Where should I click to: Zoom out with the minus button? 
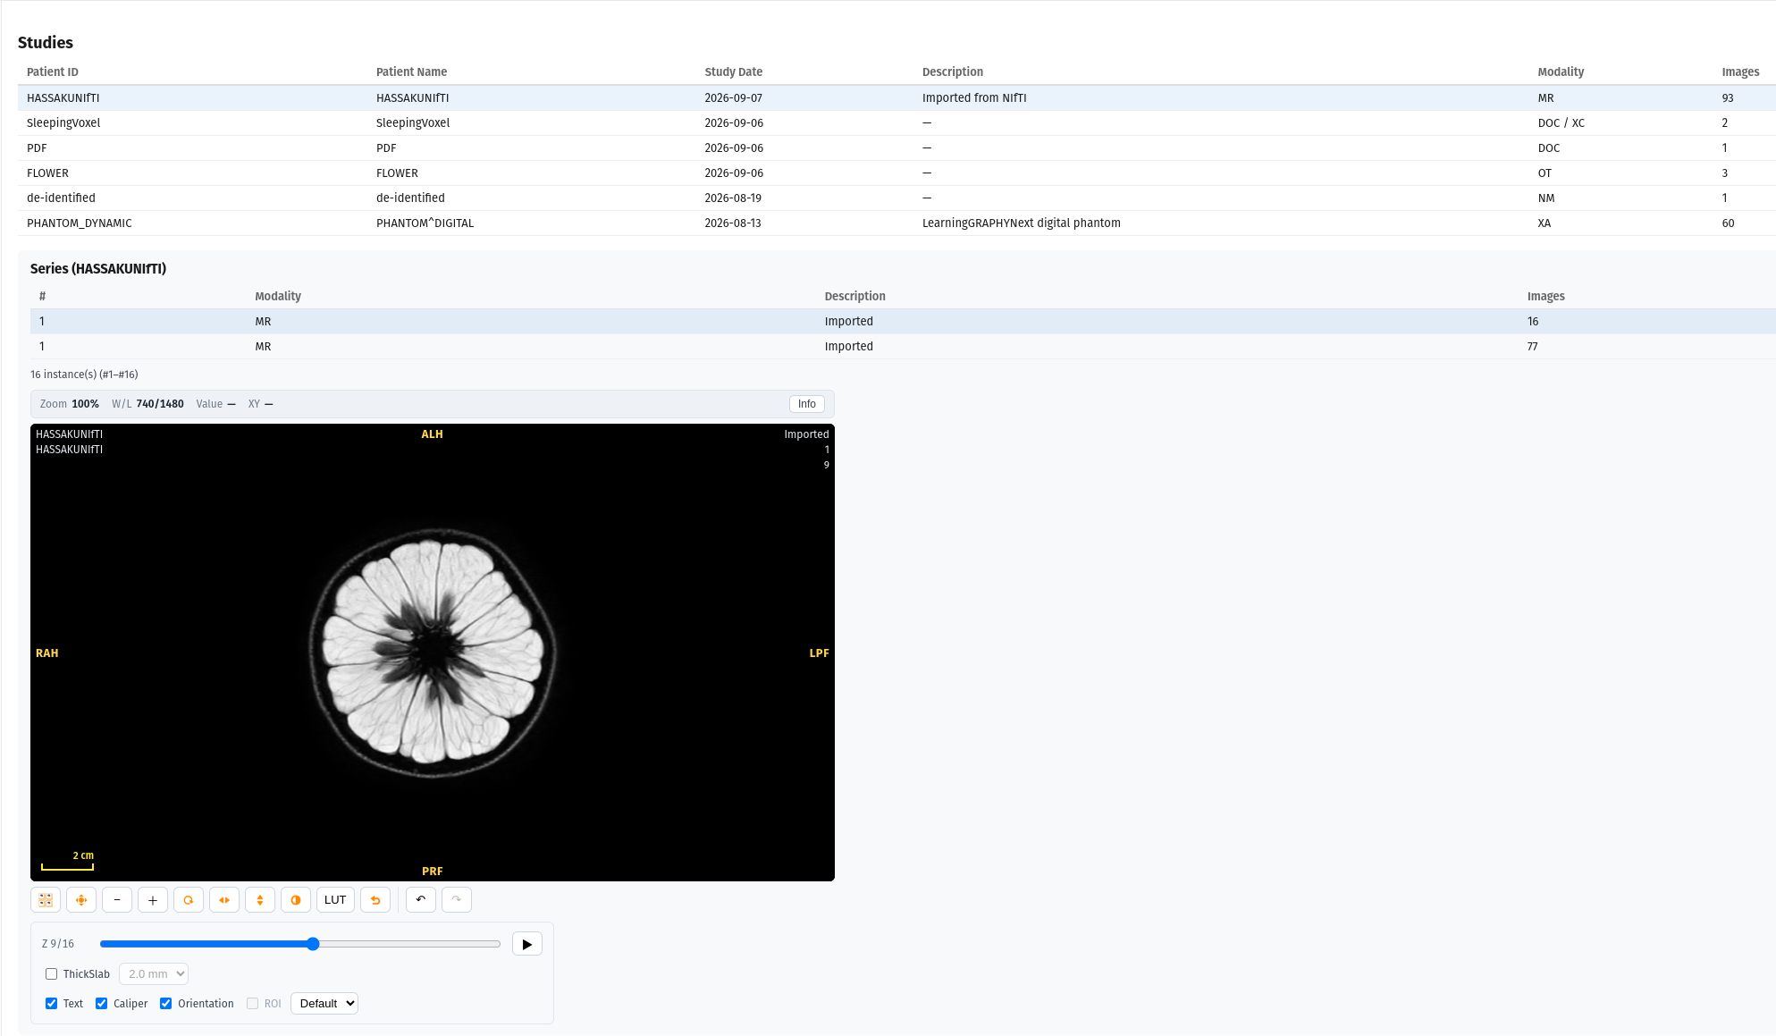117,900
